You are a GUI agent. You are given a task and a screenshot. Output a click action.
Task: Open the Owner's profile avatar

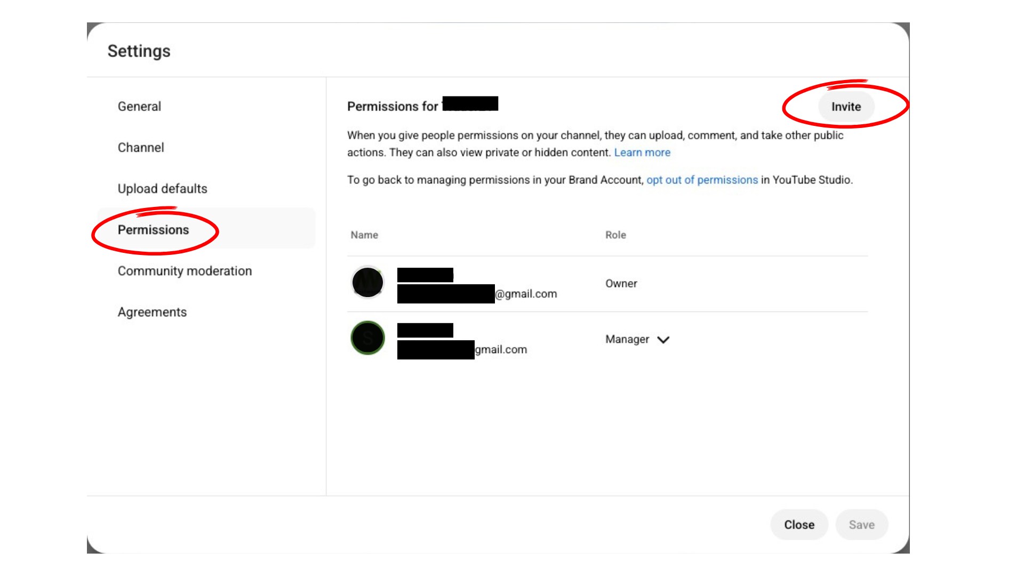coord(367,282)
